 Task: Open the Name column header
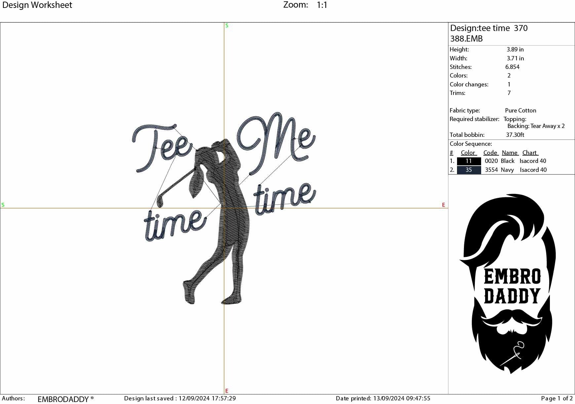[x=510, y=152]
